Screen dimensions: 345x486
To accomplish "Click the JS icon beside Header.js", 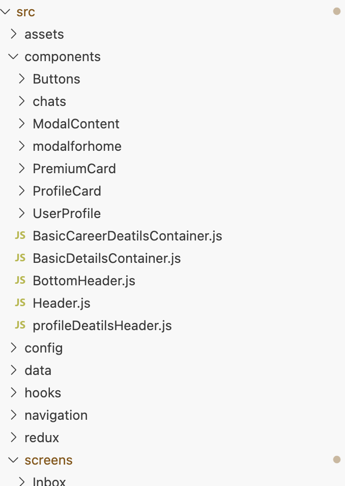I will 20,303.
